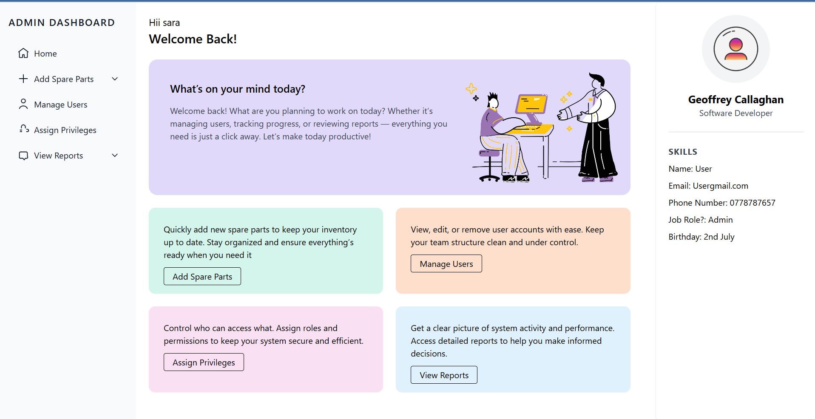Click the What's on your mind today heading
815x419 pixels.
238,89
